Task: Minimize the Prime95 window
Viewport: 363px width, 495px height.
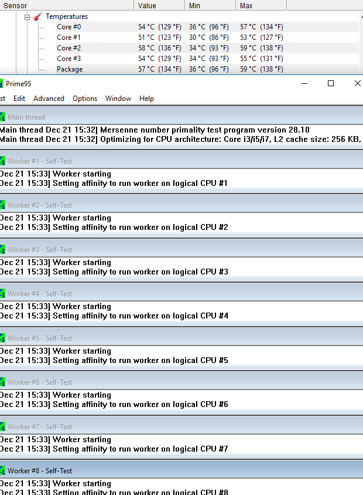Action: (304, 84)
